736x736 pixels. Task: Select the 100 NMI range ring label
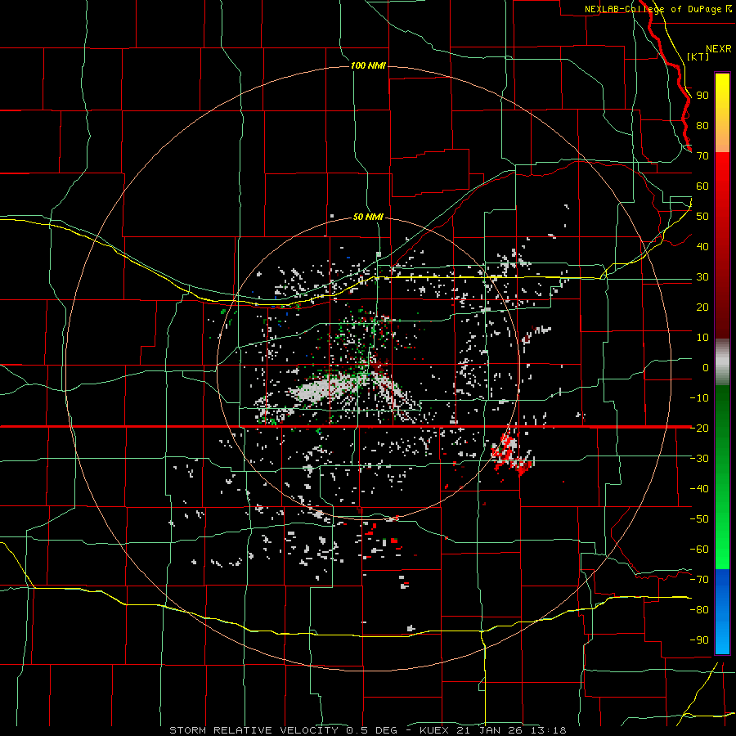(x=368, y=65)
